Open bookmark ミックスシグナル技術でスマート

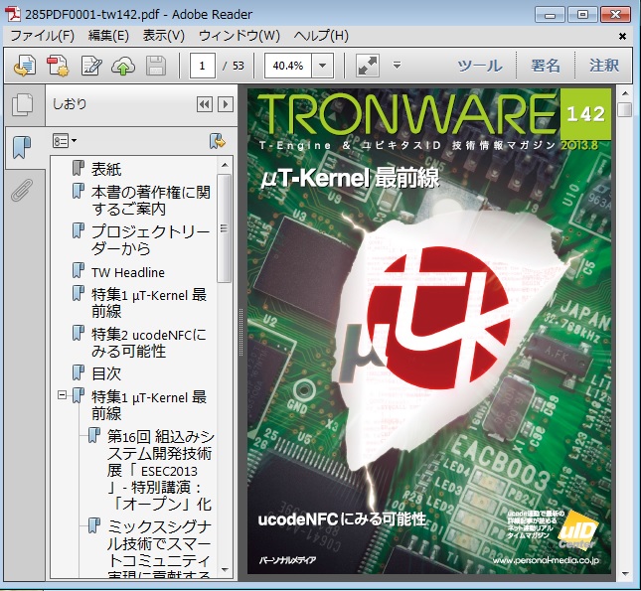(159, 548)
